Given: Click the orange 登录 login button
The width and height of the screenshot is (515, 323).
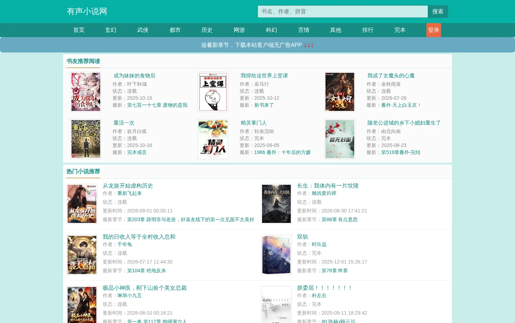Looking at the screenshot, I should coord(434,30).
